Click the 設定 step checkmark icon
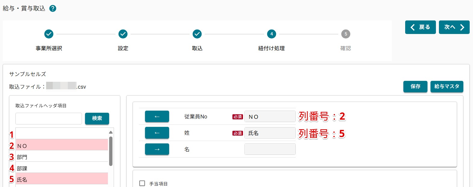The width and height of the screenshot is (473, 187). coord(123,34)
